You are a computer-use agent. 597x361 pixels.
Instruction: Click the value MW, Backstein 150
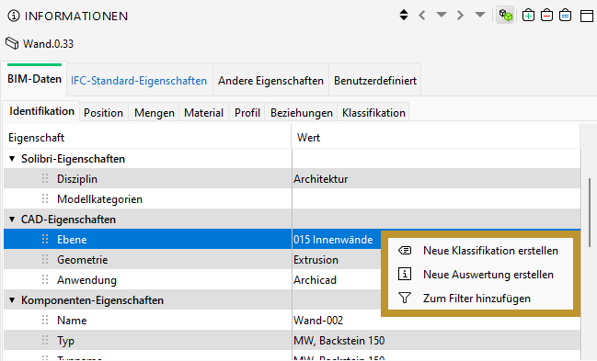pyautogui.click(x=339, y=341)
